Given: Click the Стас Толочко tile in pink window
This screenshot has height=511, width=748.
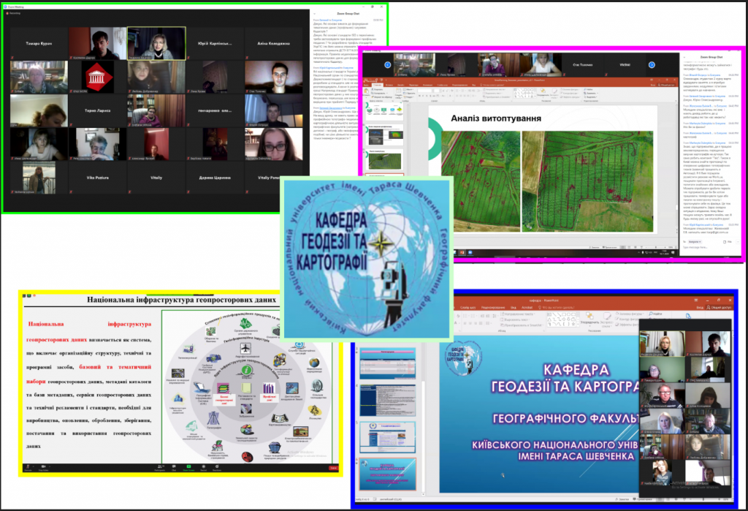Looking at the screenshot, I should (x=583, y=64).
